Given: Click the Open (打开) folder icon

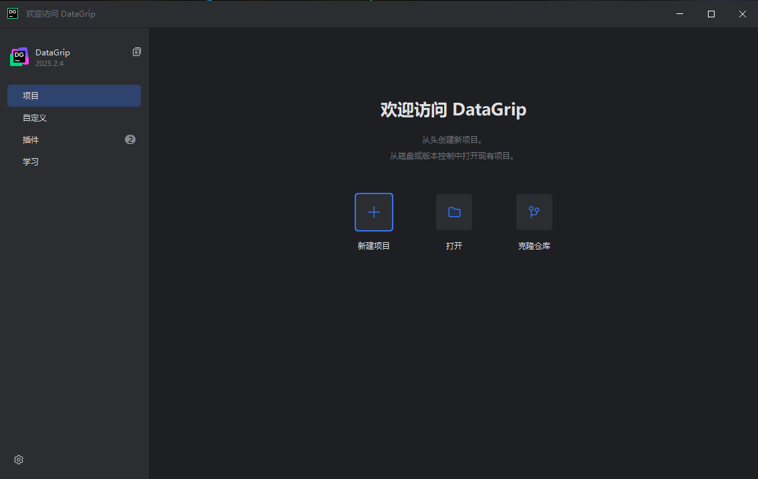Looking at the screenshot, I should [x=454, y=212].
